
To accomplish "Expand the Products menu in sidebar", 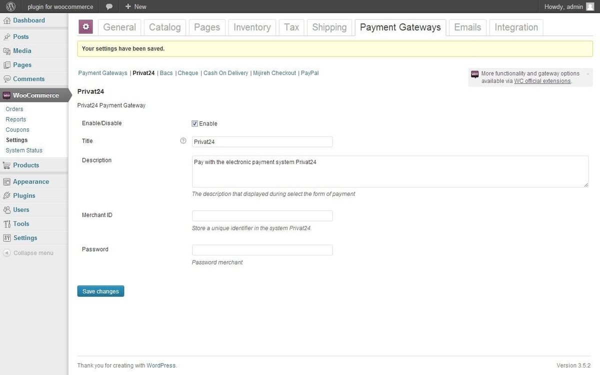I will point(26,165).
